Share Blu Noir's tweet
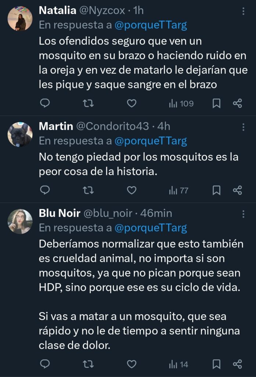Viewport: 256px width, 377px height. coord(238,364)
